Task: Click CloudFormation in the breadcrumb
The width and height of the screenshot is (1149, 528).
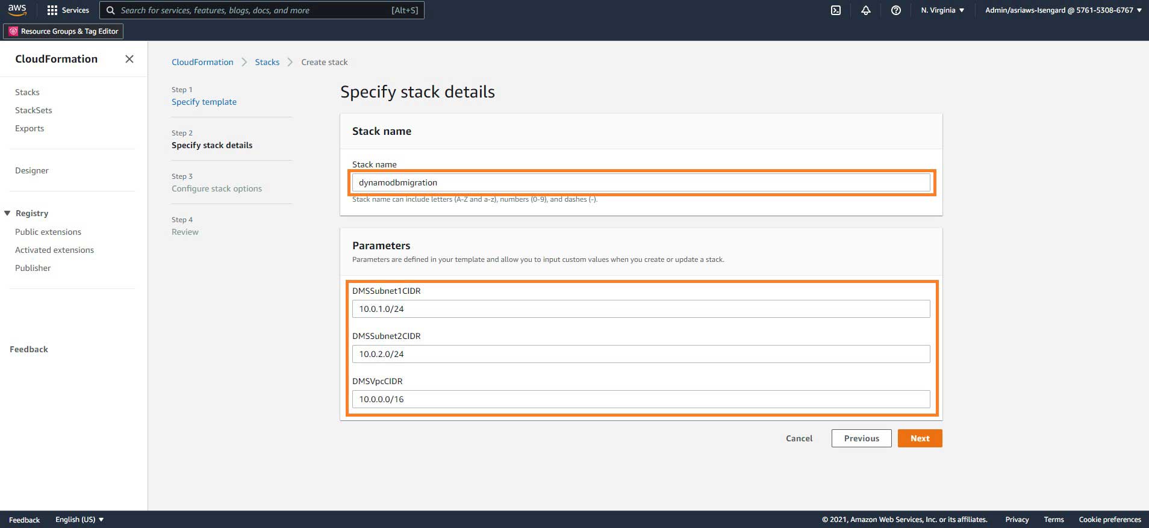Action: tap(202, 62)
